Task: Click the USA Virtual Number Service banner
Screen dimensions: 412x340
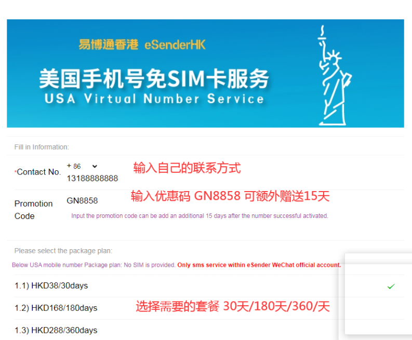Action: [205, 74]
